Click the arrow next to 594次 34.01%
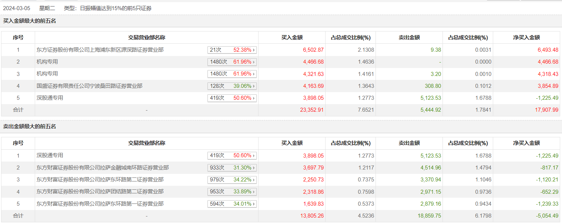Viewport: 562px width, 223px height. (x=254, y=204)
